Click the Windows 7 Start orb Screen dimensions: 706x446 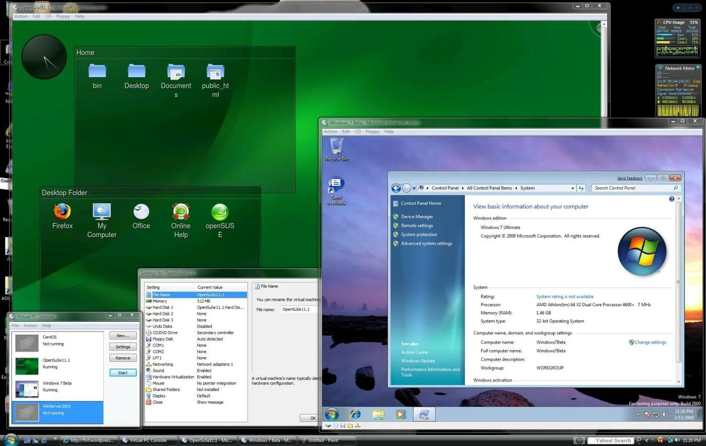click(332, 414)
